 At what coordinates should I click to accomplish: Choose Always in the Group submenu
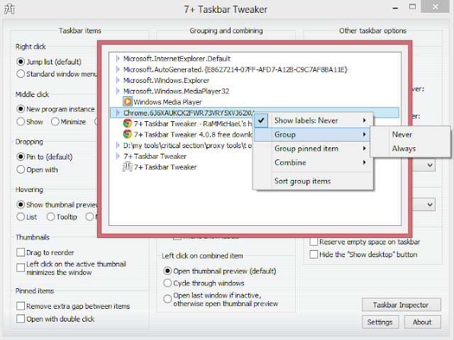410,149
